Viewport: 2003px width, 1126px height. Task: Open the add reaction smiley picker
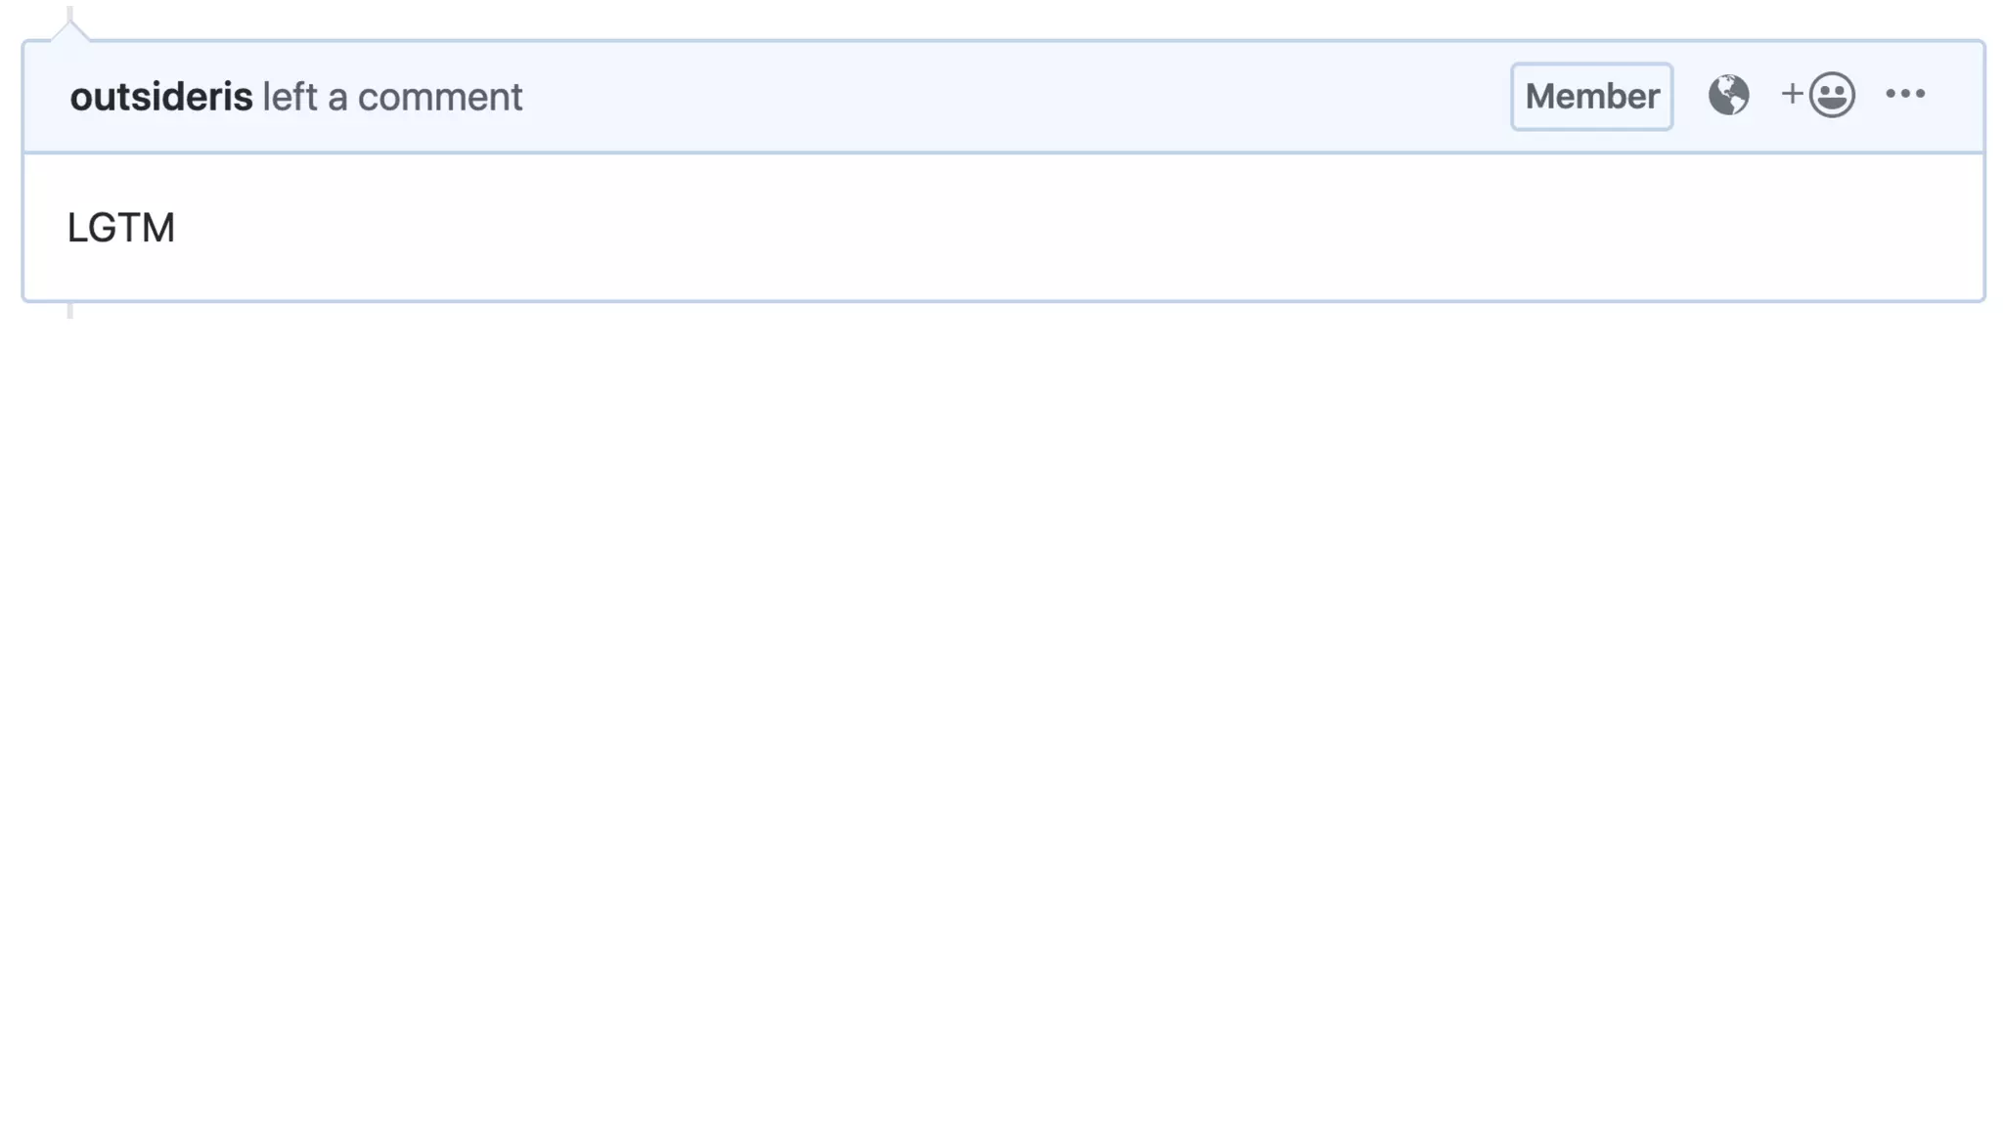pyautogui.click(x=1817, y=95)
